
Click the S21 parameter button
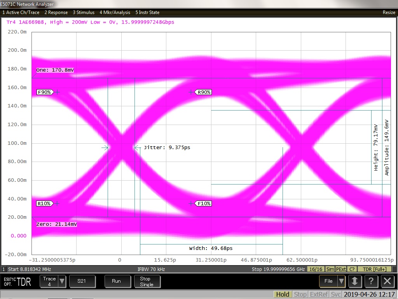pos(82,281)
